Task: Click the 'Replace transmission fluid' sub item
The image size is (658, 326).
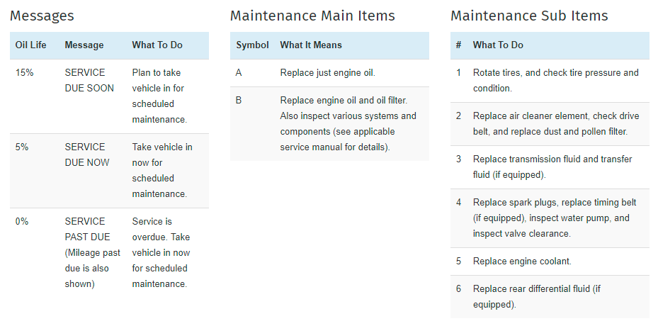Action: 550,167
